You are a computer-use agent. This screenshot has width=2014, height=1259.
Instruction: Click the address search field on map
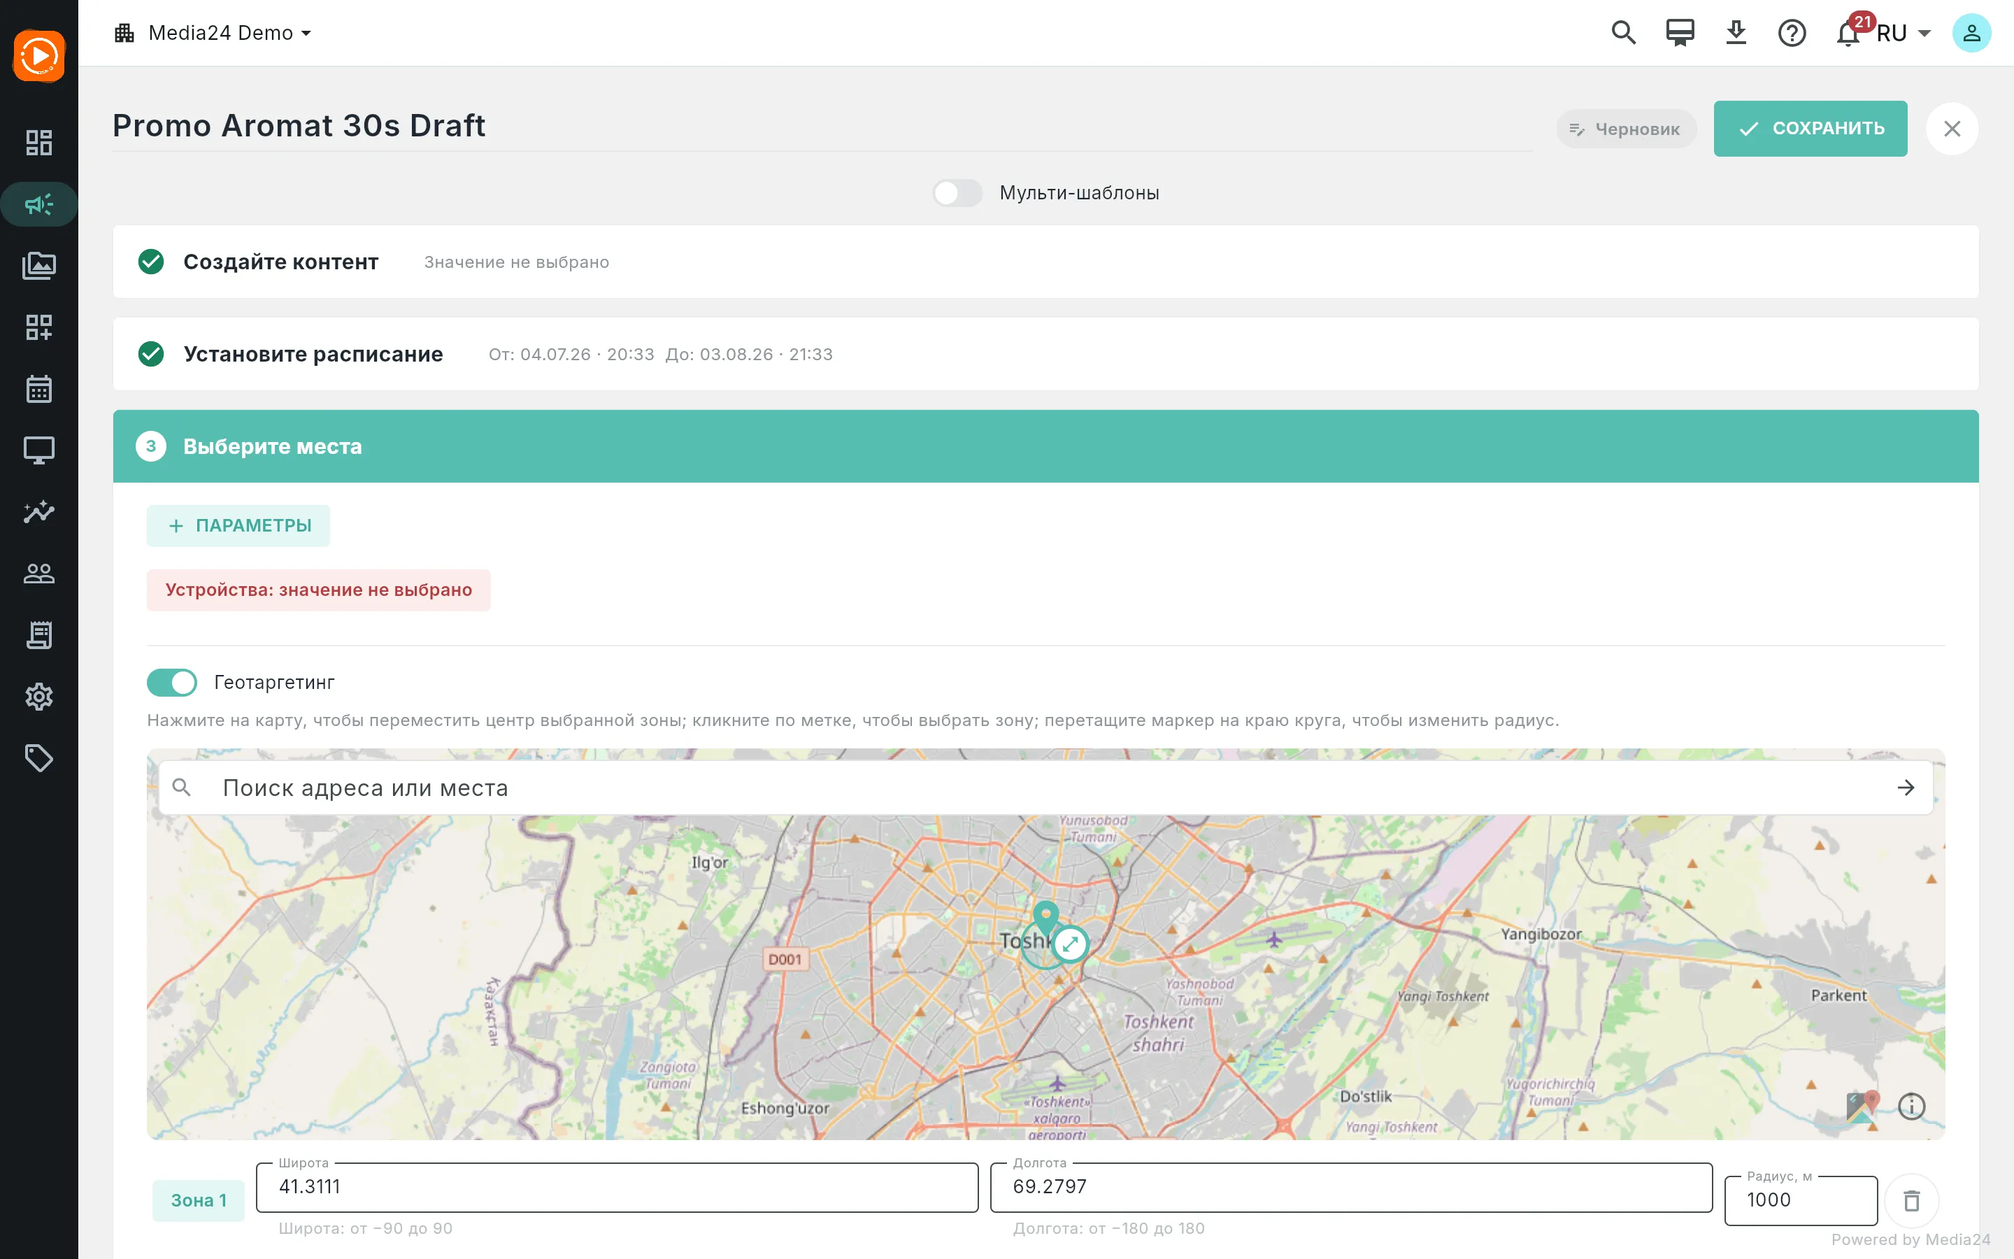(x=1045, y=788)
